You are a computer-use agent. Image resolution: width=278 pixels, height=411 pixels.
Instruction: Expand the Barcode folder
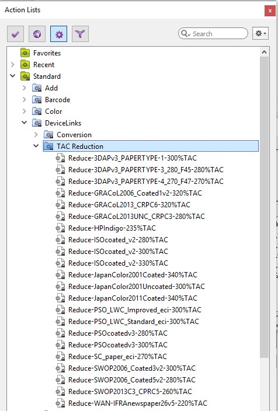[24, 100]
